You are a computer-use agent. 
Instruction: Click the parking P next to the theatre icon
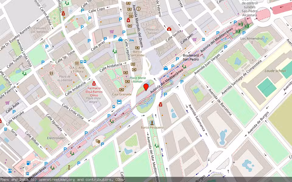pos(103,144)
